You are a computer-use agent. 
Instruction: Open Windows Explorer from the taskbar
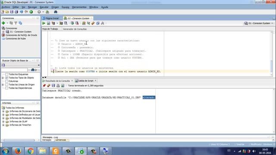[x=43, y=151]
